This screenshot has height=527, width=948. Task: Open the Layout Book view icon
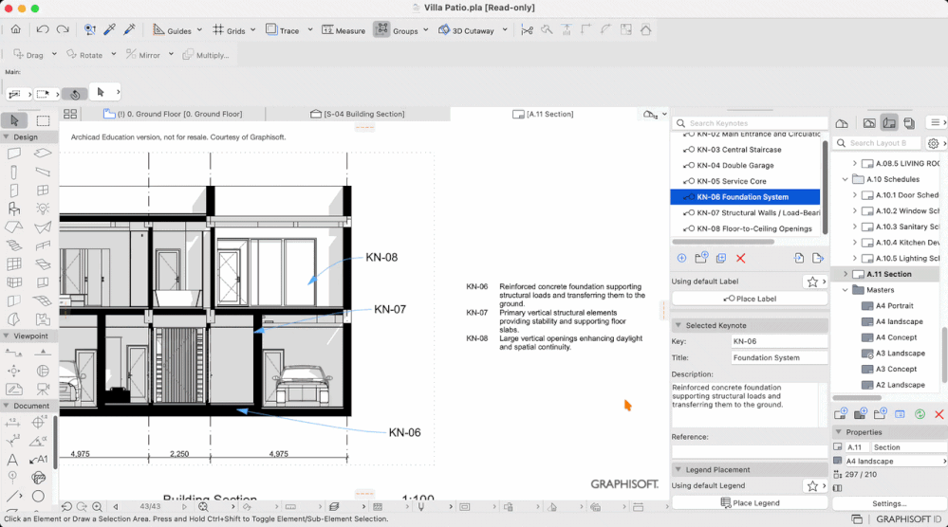click(889, 123)
